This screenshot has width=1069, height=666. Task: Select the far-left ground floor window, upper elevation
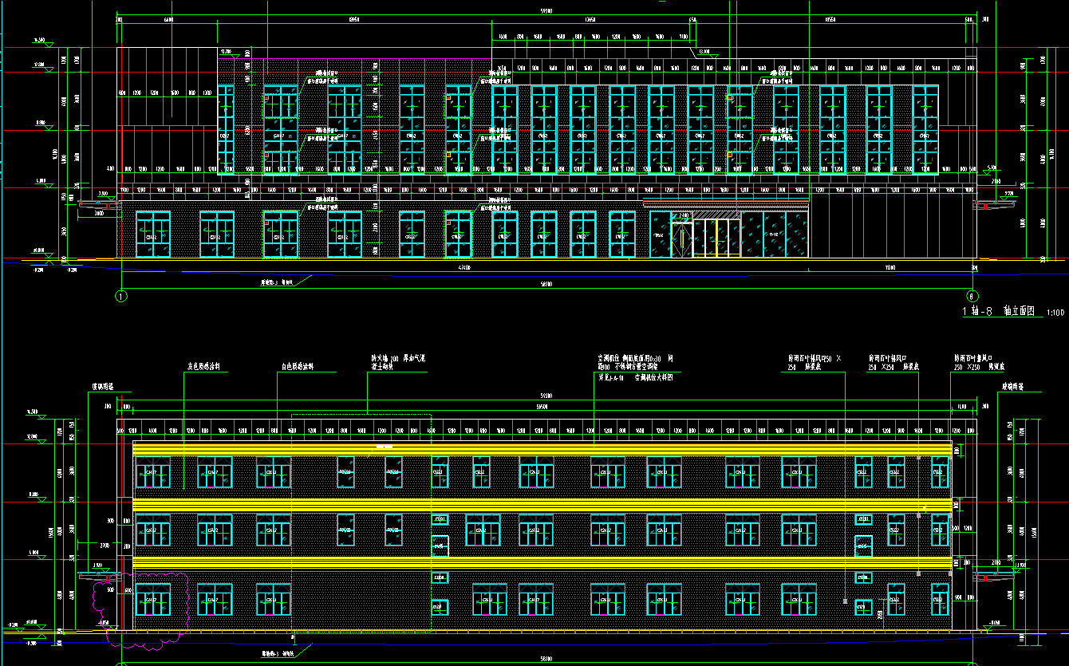point(152,234)
